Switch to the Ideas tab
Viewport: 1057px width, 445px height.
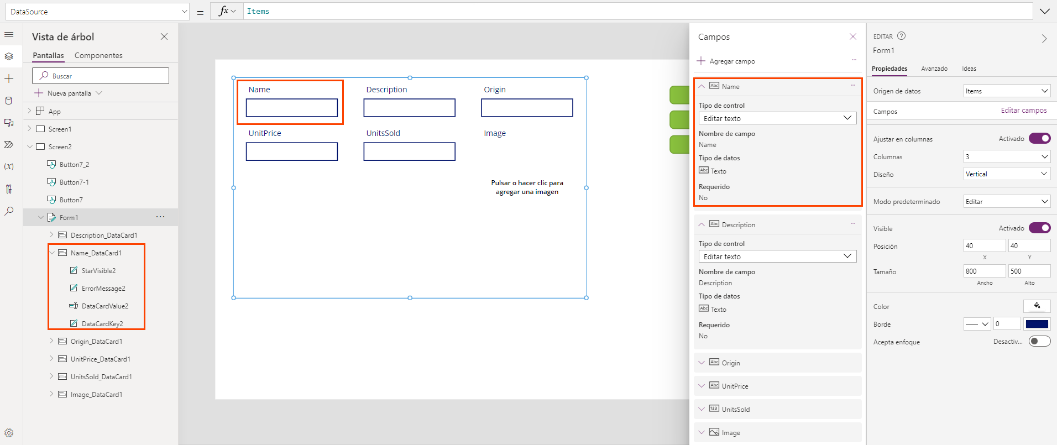(x=969, y=69)
